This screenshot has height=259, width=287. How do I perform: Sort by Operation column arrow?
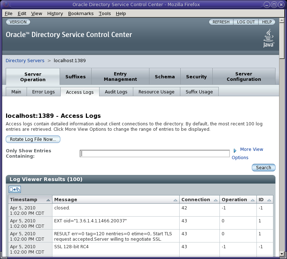point(253,200)
